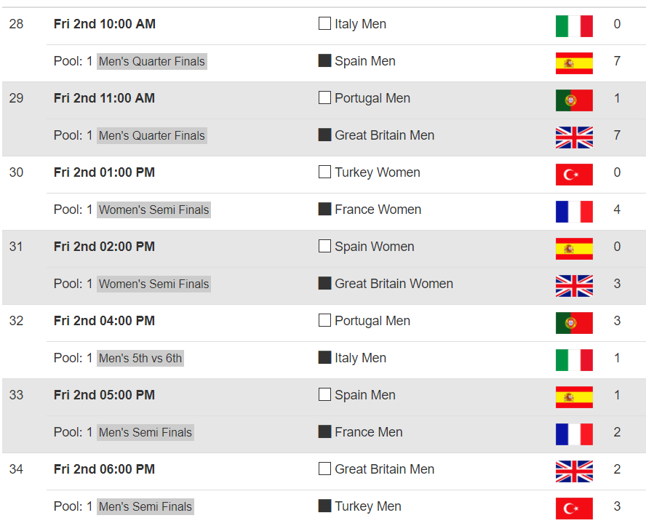Click the Turkey flag in match 30

(574, 174)
